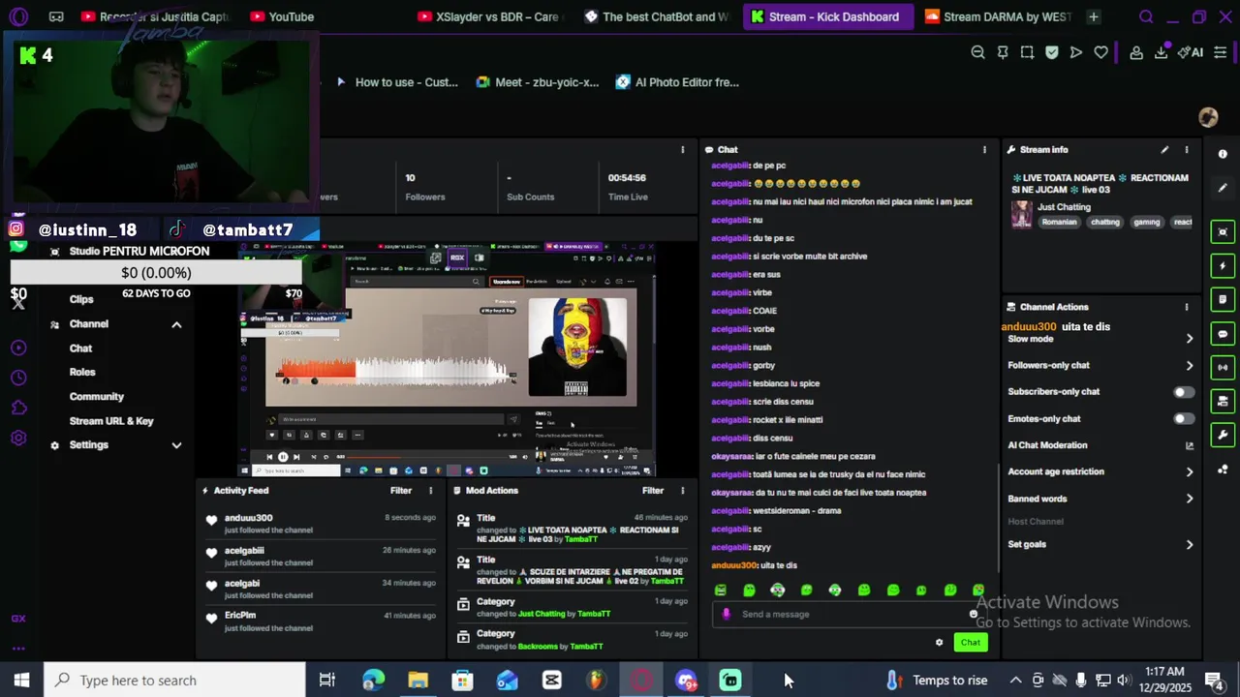Expand Followers-only chat options

[x=1190, y=366]
